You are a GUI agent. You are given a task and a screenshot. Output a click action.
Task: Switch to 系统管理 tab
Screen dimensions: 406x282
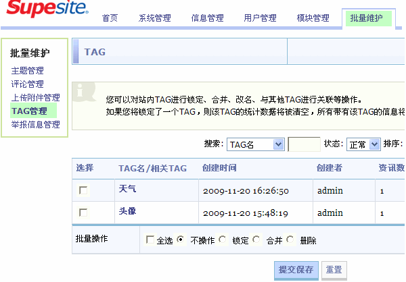click(154, 18)
